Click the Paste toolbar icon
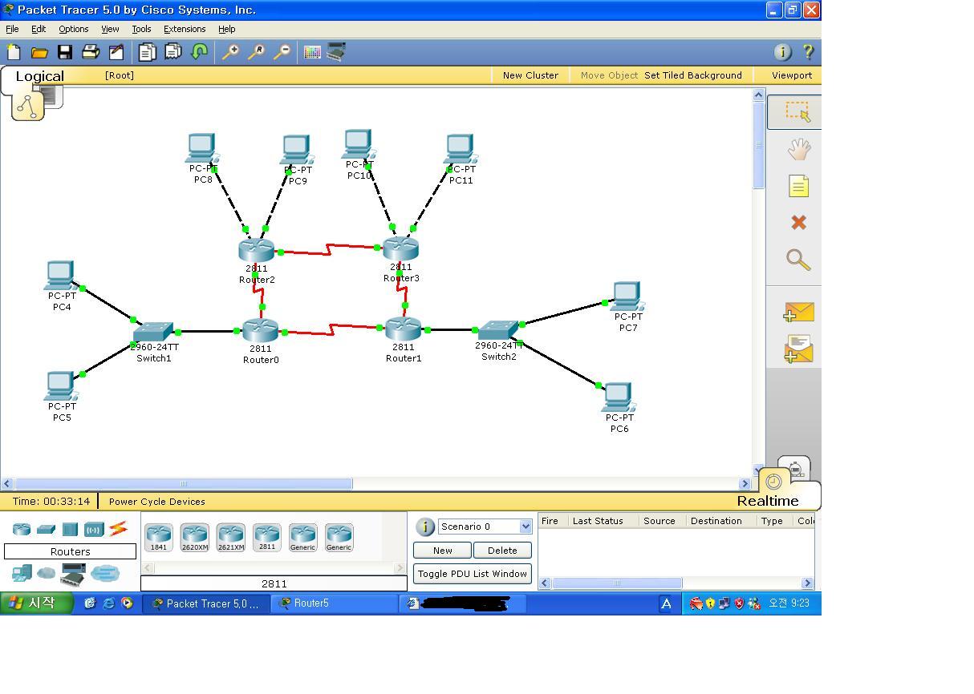This screenshot has width=974, height=694. point(172,52)
